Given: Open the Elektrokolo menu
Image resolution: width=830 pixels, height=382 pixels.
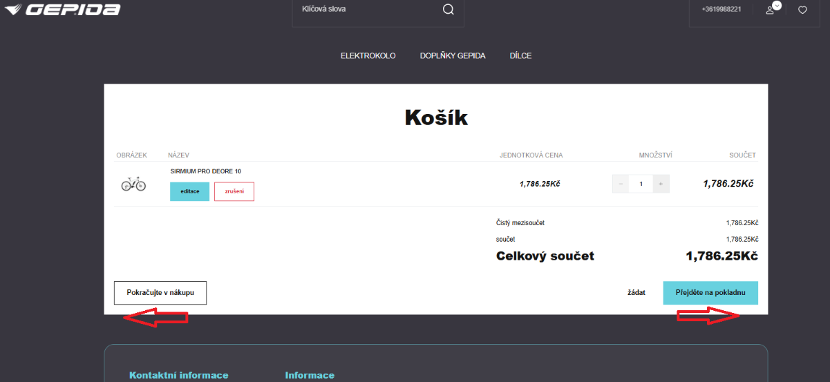Looking at the screenshot, I should click(x=368, y=56).
